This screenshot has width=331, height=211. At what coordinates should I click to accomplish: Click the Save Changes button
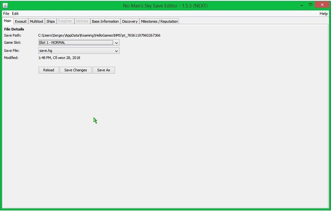[76, 70]
